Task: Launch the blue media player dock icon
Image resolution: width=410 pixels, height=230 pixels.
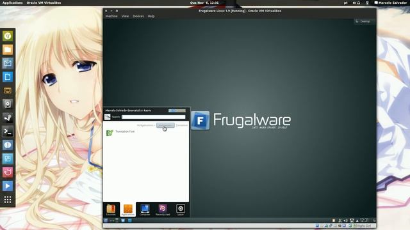Action: point(8,186)
